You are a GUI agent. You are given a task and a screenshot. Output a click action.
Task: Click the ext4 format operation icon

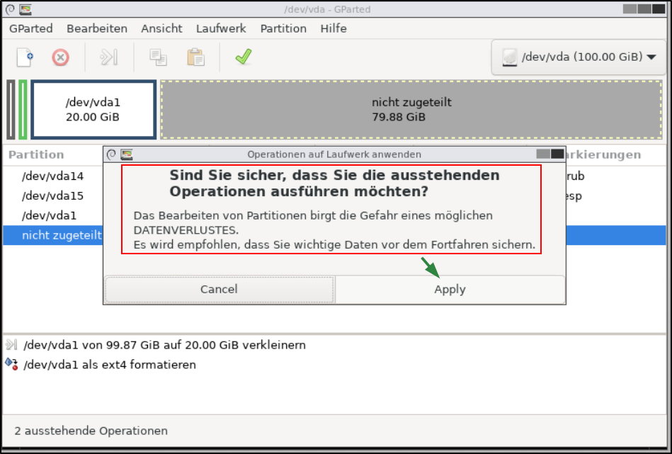[x=11, y=363]
